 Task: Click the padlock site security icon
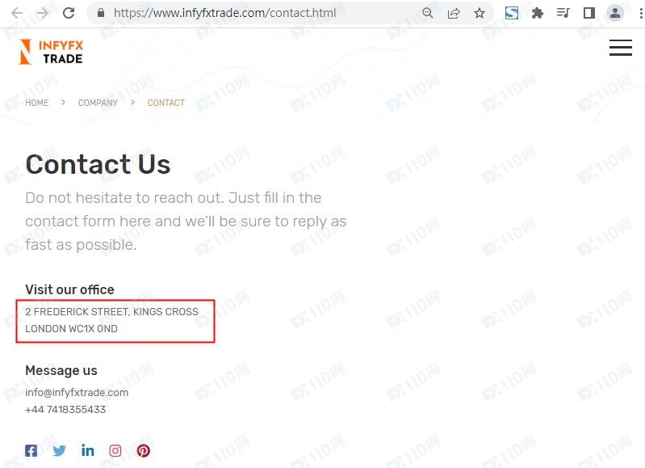tap(101, 13)
